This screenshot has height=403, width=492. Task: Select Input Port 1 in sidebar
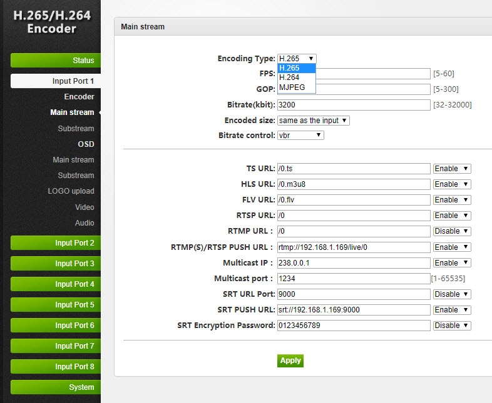pyautogui.click(x=56, y=81)
